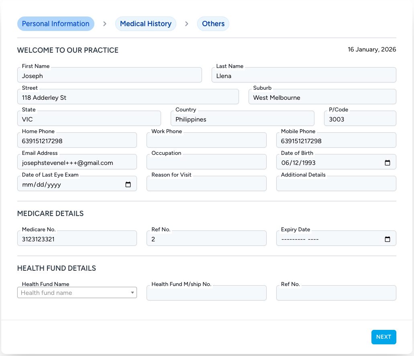Click the empty Work Phone field

(x=206, y=140)
